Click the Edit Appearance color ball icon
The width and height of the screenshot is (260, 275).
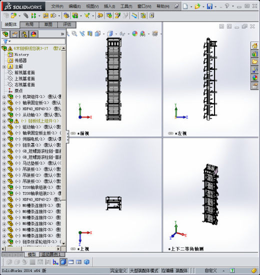coord(134,33)
